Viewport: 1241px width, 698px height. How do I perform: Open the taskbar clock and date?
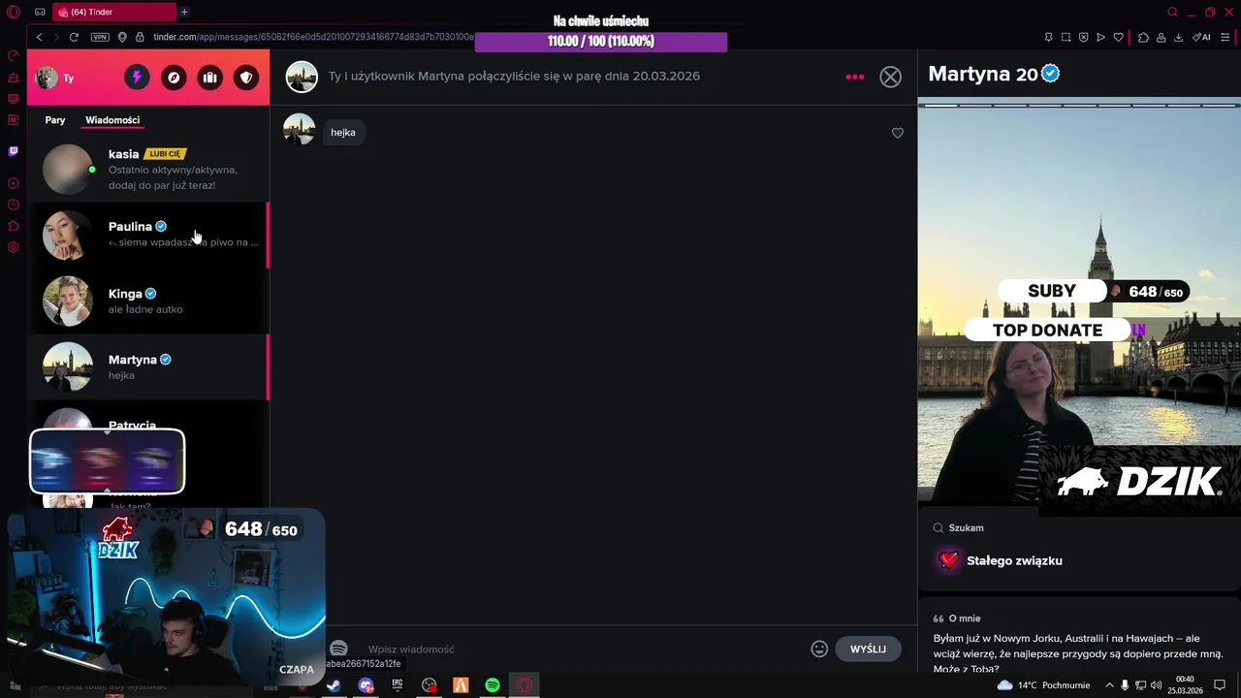[x=1185, y=685]
